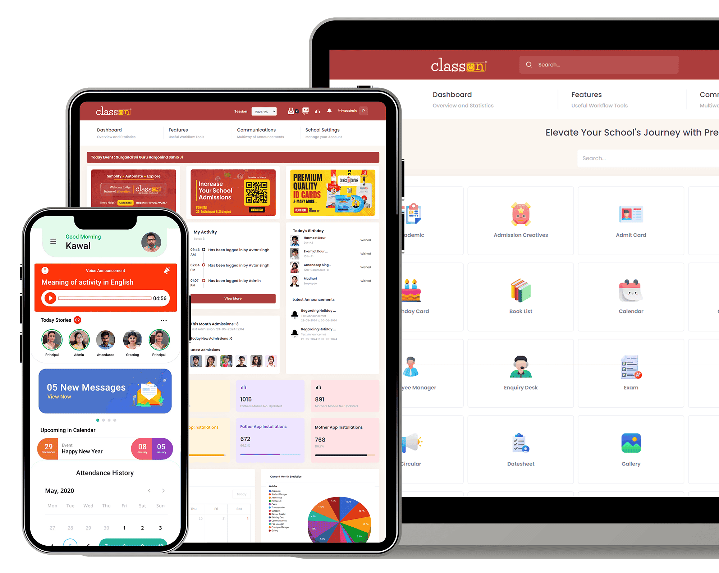Open the Book List icon

520,290
